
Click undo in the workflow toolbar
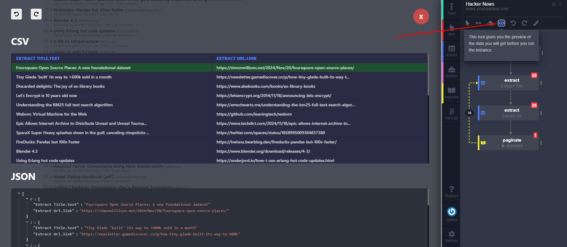coord(513,23)
